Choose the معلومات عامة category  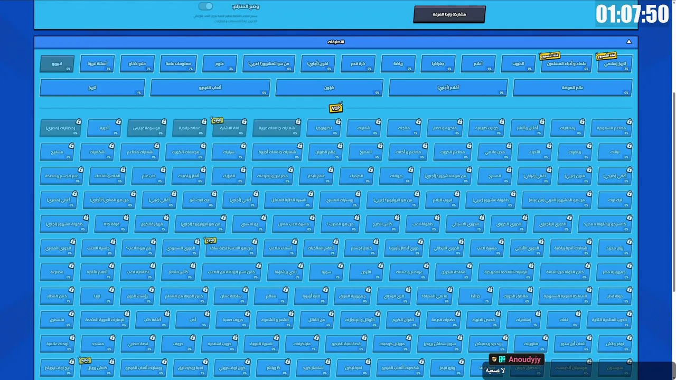[x=178, y=64]
